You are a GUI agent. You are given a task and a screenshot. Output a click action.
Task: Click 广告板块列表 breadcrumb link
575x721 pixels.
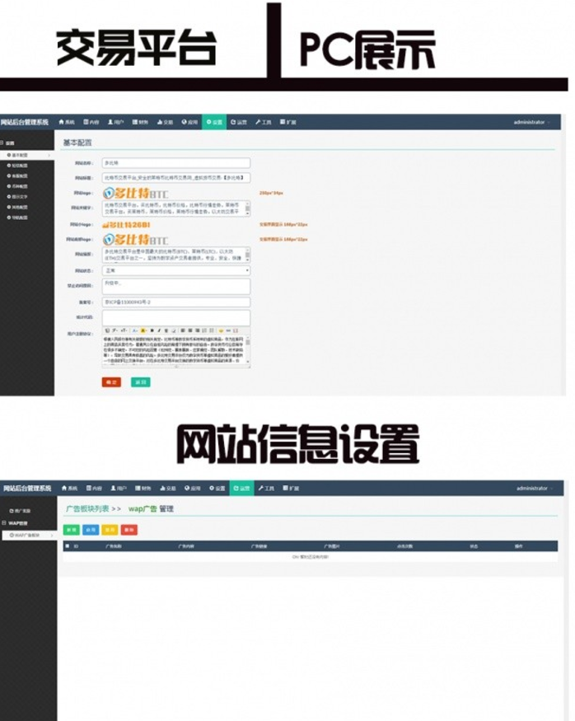(x=87, y=508)
